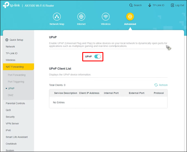Click the UPnP page heading
This screenshot has height=152, width=187.
(53, 37)
